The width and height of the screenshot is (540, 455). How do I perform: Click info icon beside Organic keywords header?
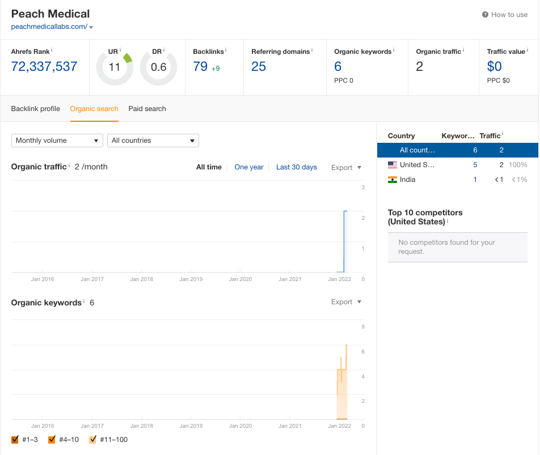point(394,50)
